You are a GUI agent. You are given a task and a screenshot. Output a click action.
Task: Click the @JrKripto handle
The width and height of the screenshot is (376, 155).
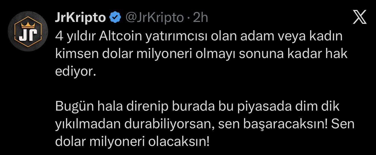pos(154,18)
